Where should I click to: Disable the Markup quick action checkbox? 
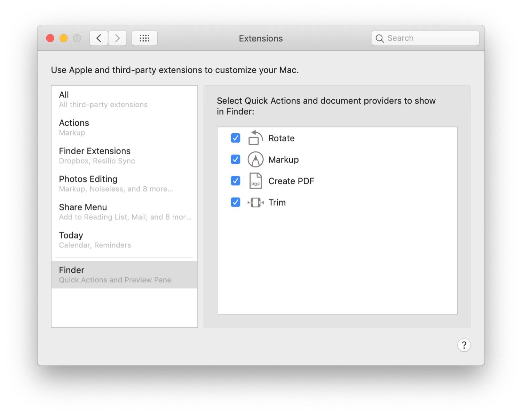coord(236,159)
